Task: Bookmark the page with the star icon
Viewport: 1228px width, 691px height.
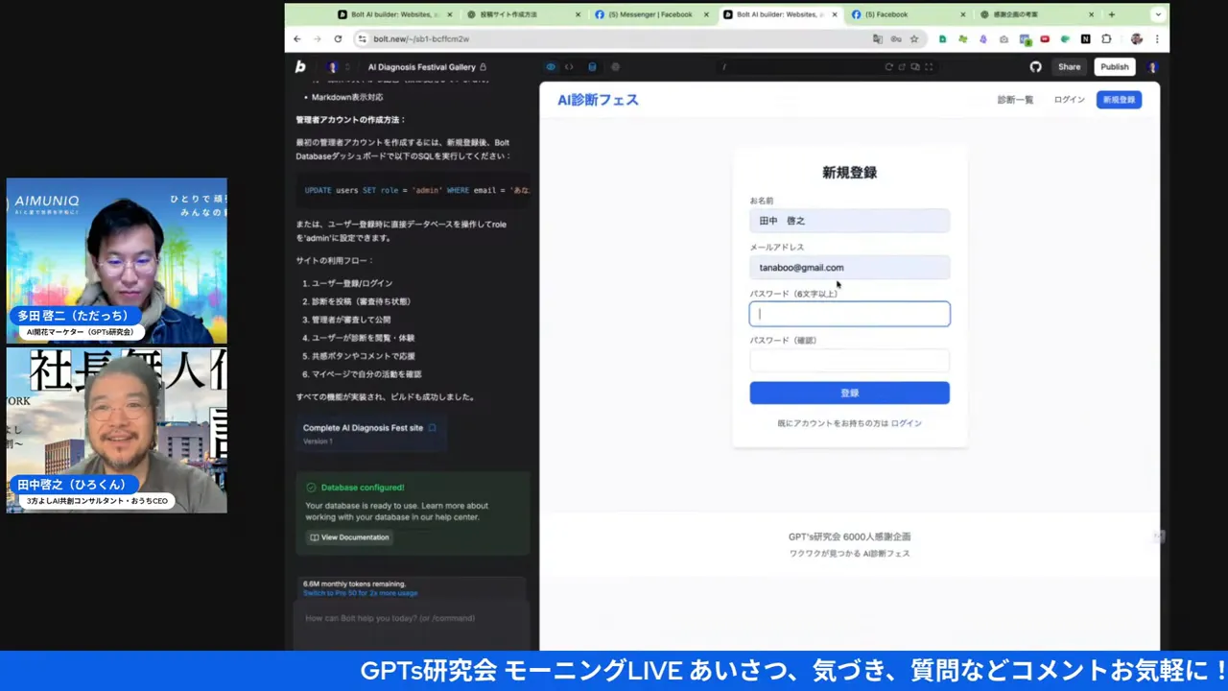Action: coord(914,38)
